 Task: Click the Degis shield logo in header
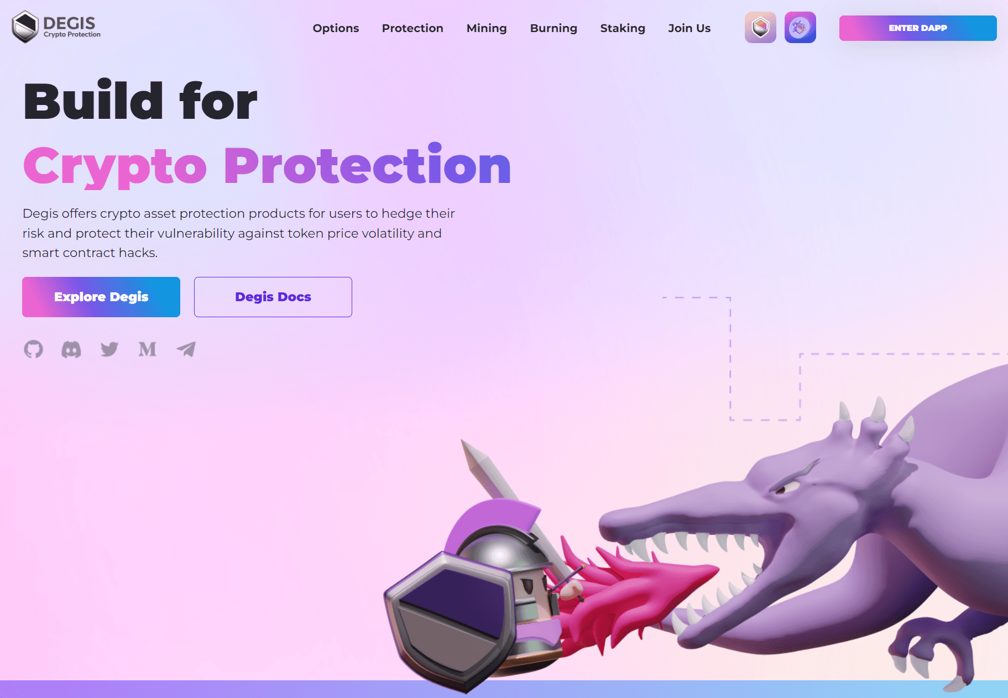click(x=25, y=27)
